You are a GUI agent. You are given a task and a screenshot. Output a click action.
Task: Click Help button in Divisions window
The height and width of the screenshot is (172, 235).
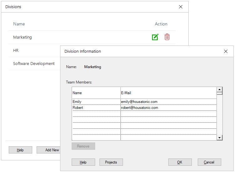point(20,150)
